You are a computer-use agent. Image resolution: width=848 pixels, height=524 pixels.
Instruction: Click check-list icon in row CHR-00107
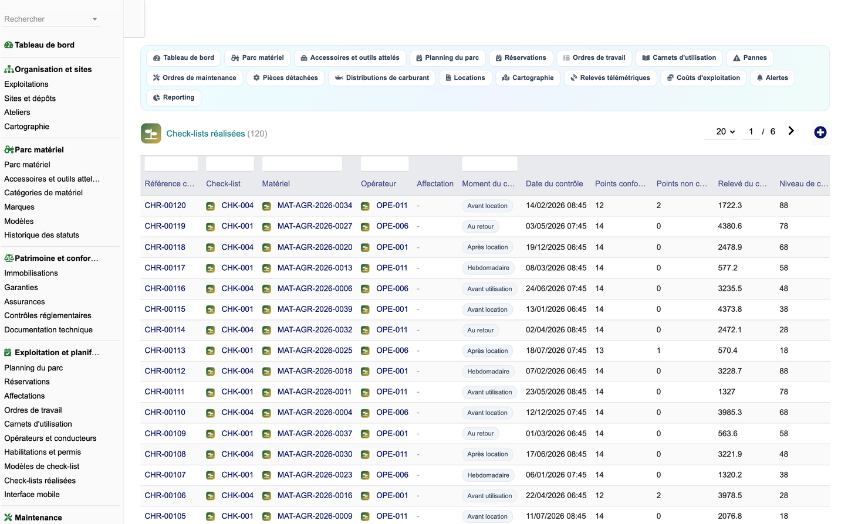tap(210, 475)
